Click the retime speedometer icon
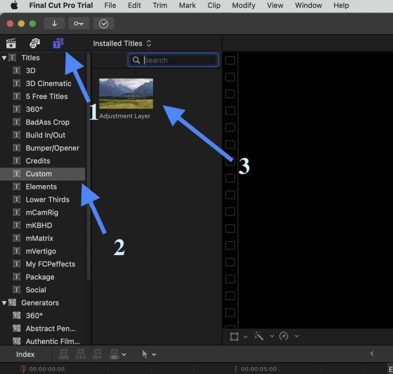Viewport: 393px width, 374px height. (x=284, y=336)
